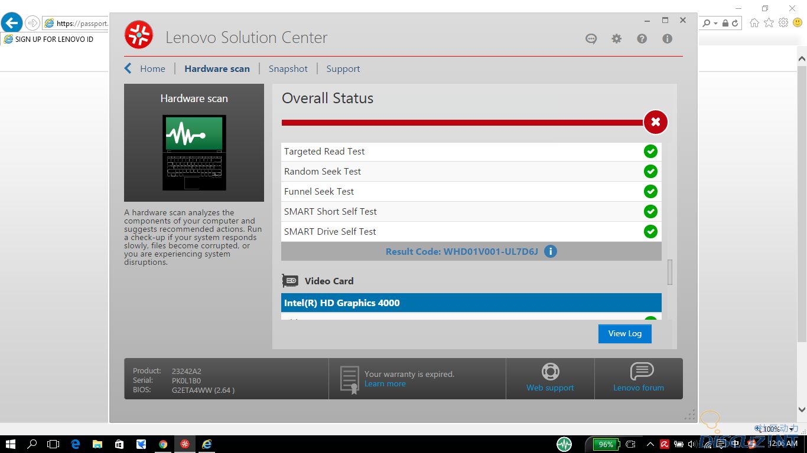
Task: Switch to the Snapshot tab
Action: click(288, 68)
